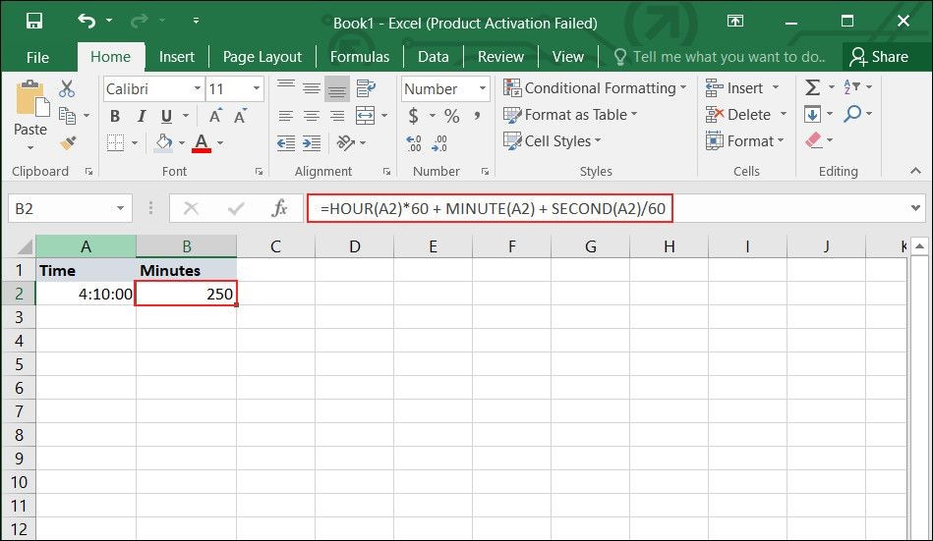Click the Clear eraser icon
The width and height of the screenshot is (933, 541).
[x=813, y=140]
